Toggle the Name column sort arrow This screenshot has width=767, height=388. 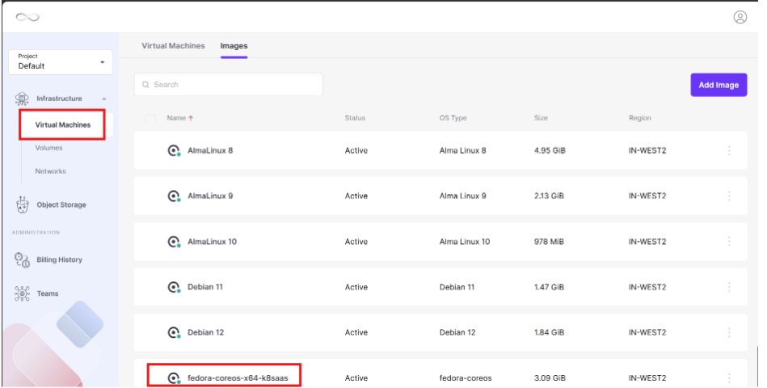pos(191,118)
